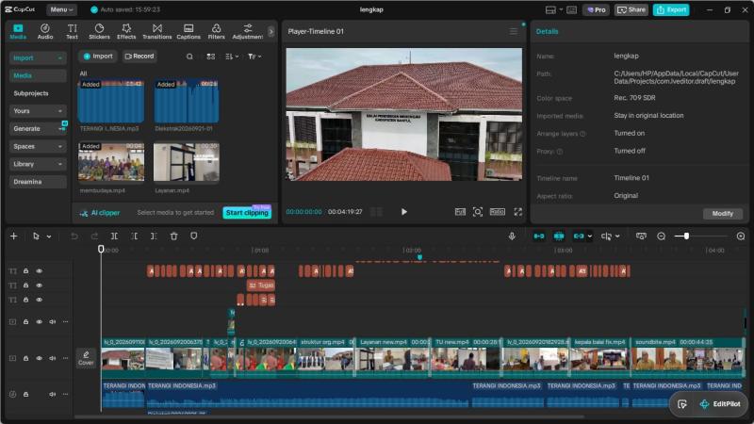Toggle main track magnet
754x424 pixels.
tap(539, 236)
